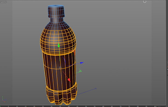Select the blue Z-axis arrow tip
The height and width of the screenshot is (107, 168).
[82, 63]
